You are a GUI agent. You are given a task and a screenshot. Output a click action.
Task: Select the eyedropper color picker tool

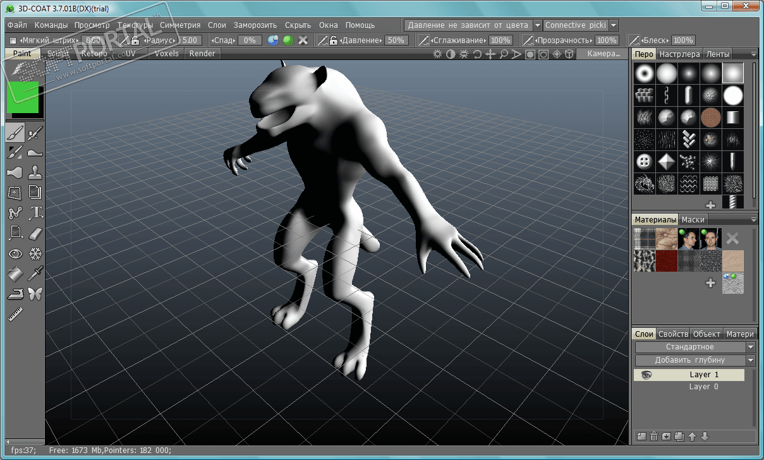click(x=35, y=274)
